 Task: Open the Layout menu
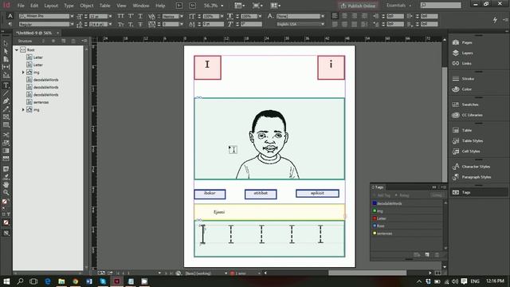(51, 6)
